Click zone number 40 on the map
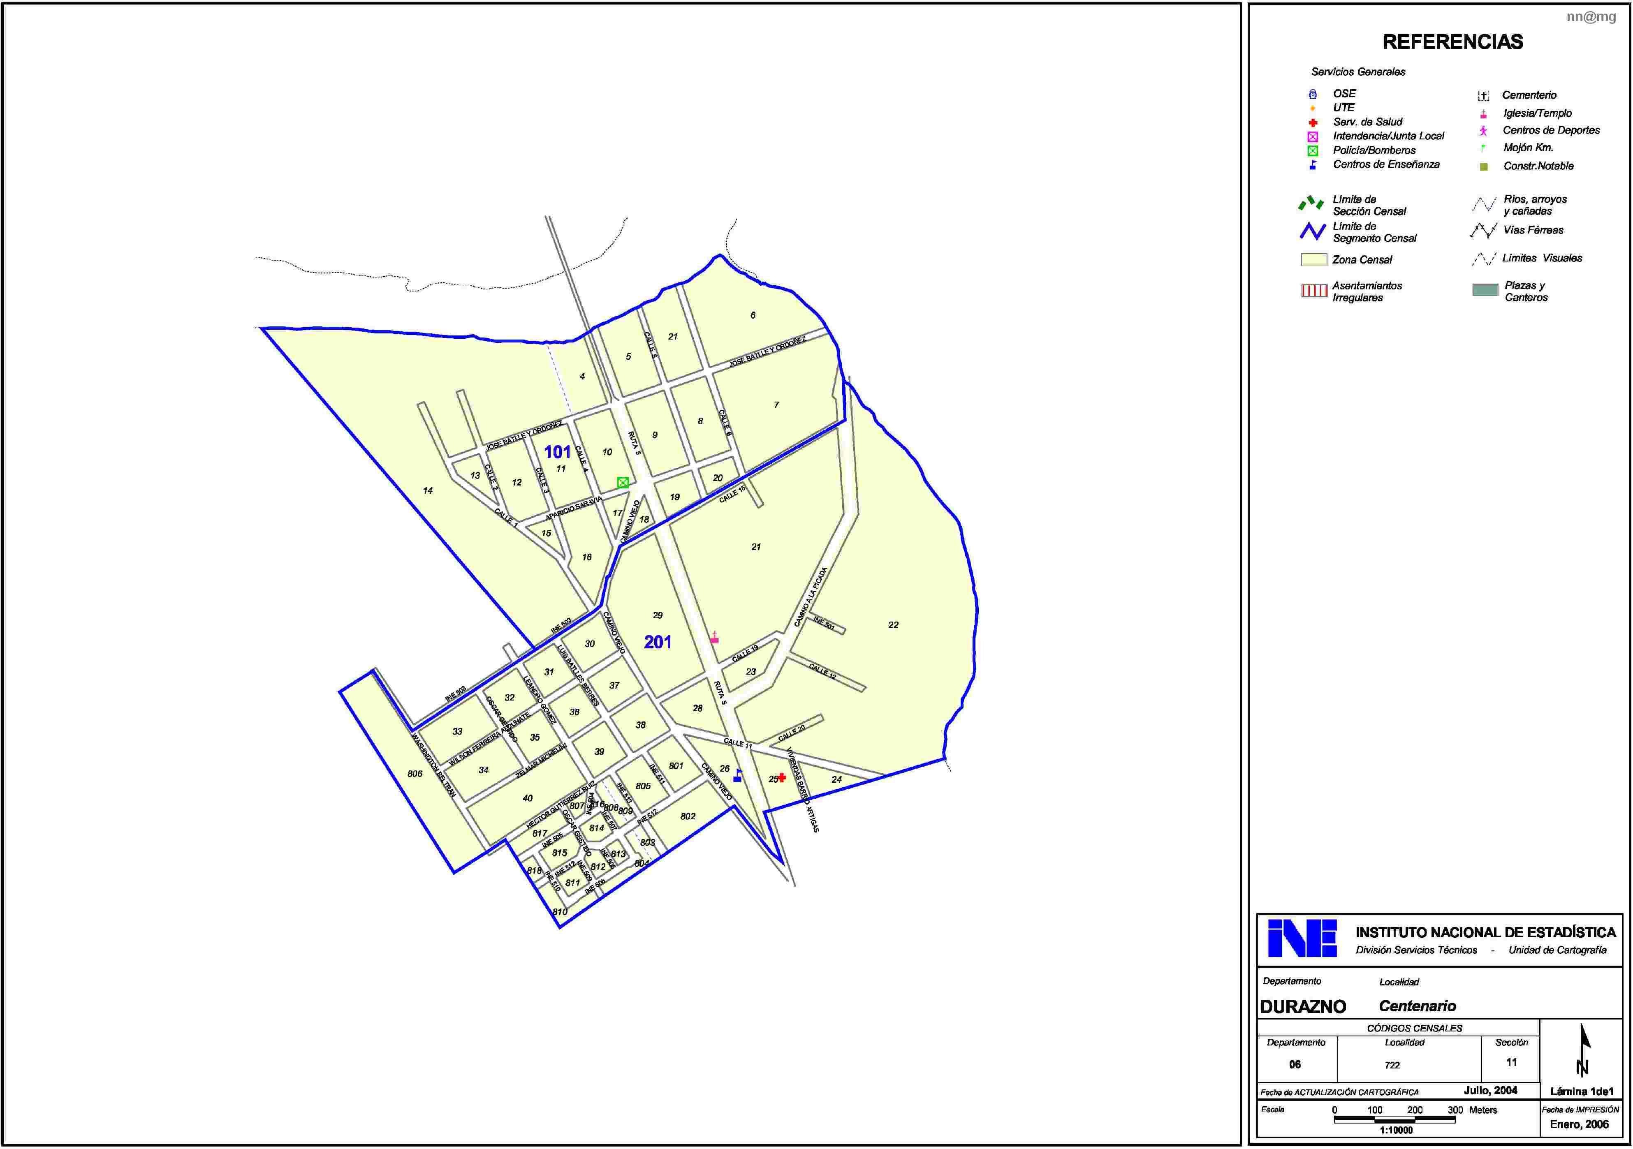This screenshot has width=1633, height=1149. tap(528, 798)
